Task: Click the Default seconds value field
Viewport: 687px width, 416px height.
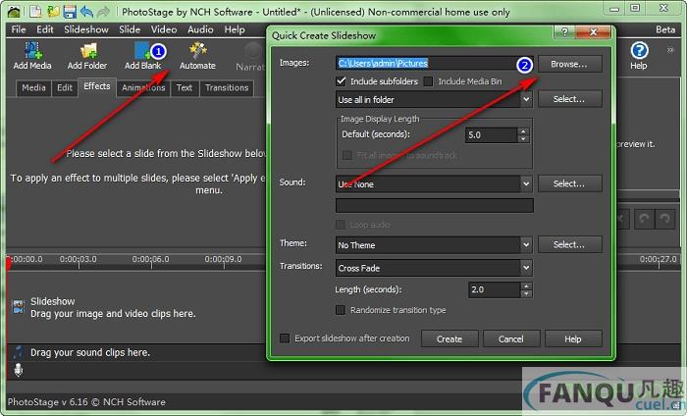Action: [491, 134]
